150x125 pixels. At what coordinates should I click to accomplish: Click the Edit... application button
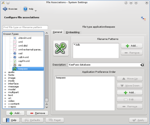[x=130, y=99]
